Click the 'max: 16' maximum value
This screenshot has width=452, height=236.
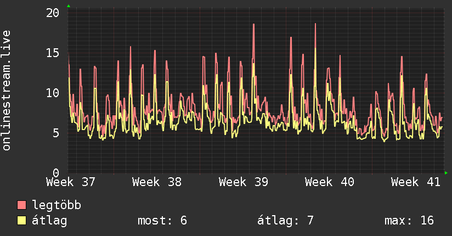(x=409, y=221)
